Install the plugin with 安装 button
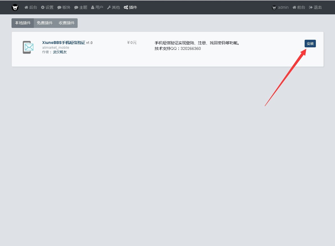 (310, 44)
